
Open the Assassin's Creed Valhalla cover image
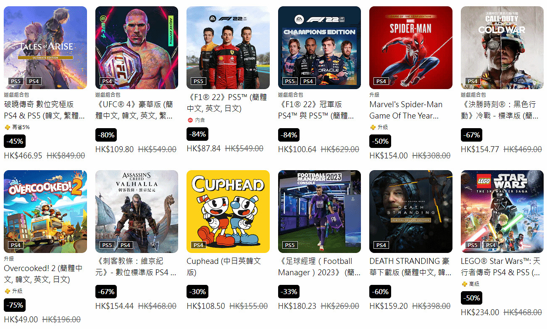[137, 211]
